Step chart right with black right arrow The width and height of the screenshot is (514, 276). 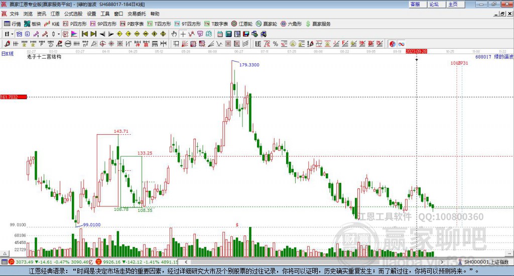click(111, 34)
